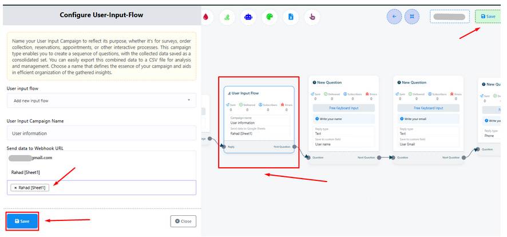Viewport: 507px width, 237px height.
Task: Click the back arrow circle button
Action: click(x=394, y=17)
